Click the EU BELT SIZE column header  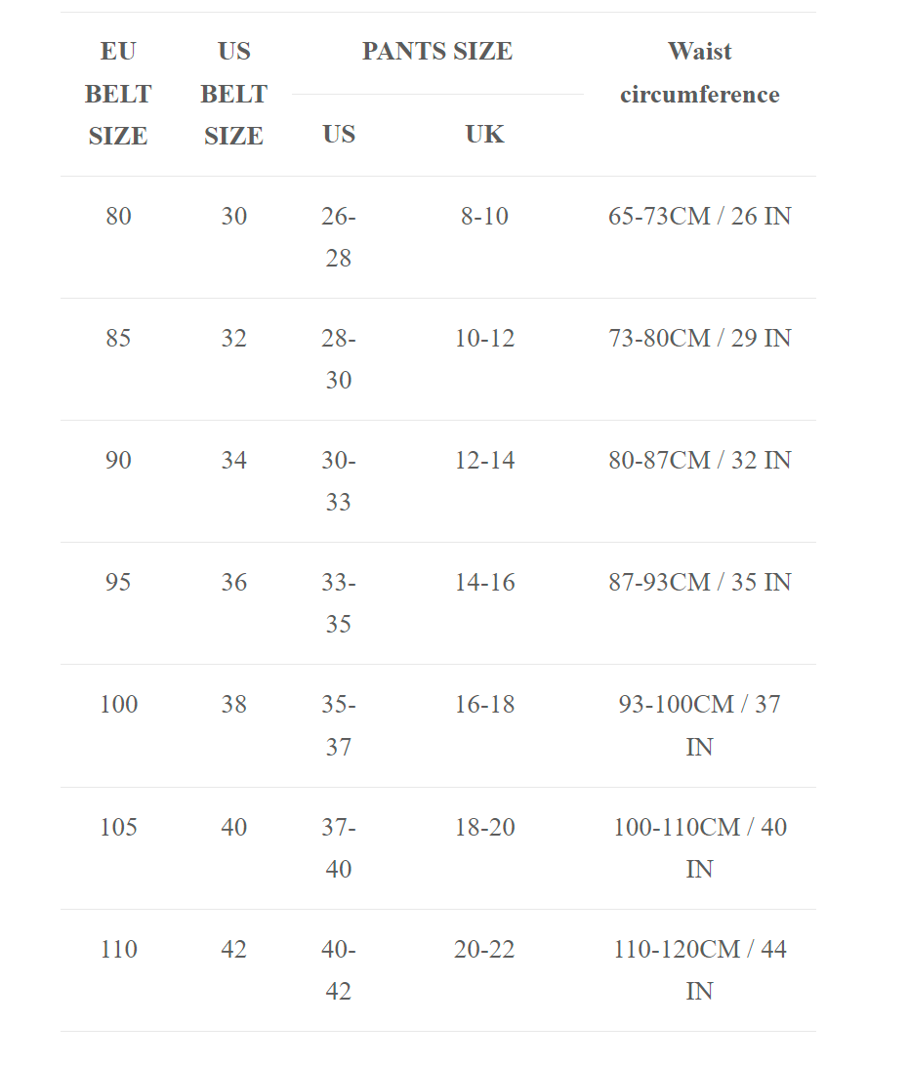click(x=118, y=94)
